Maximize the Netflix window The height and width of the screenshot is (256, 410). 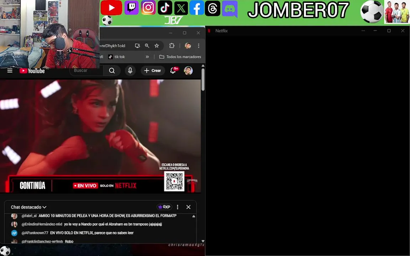tap(389, 31)
